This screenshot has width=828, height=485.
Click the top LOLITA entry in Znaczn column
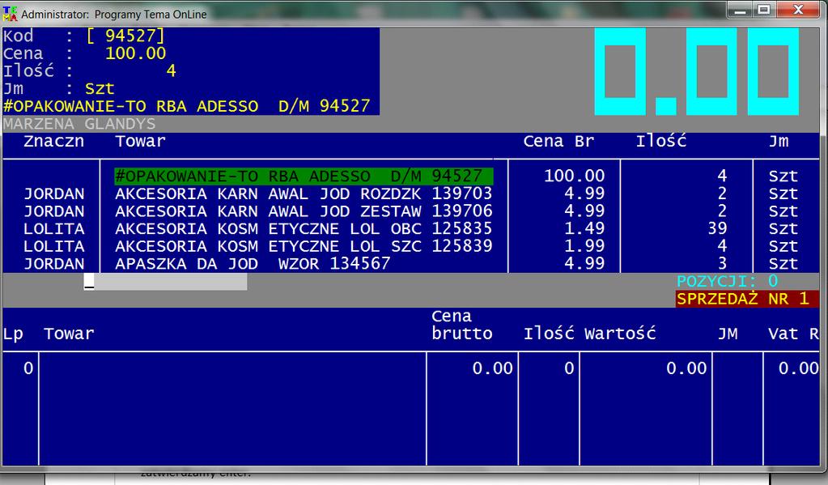click(x=54, y=229)
